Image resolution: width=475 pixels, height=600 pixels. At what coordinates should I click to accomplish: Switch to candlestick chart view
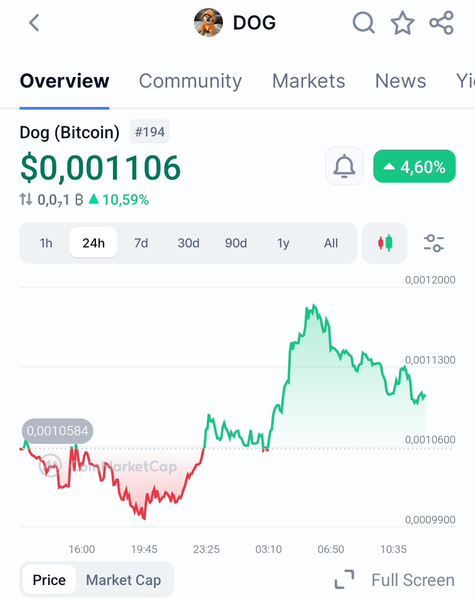[x=385, y=243]
